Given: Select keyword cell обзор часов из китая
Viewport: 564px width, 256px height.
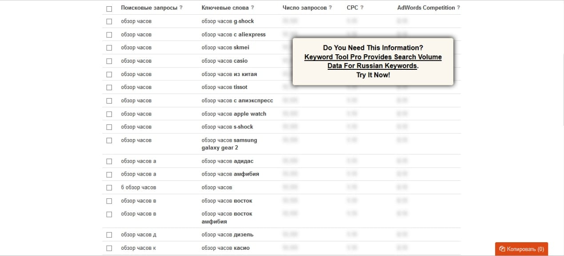Looking at the screenshot, I should tap(229, 74).
